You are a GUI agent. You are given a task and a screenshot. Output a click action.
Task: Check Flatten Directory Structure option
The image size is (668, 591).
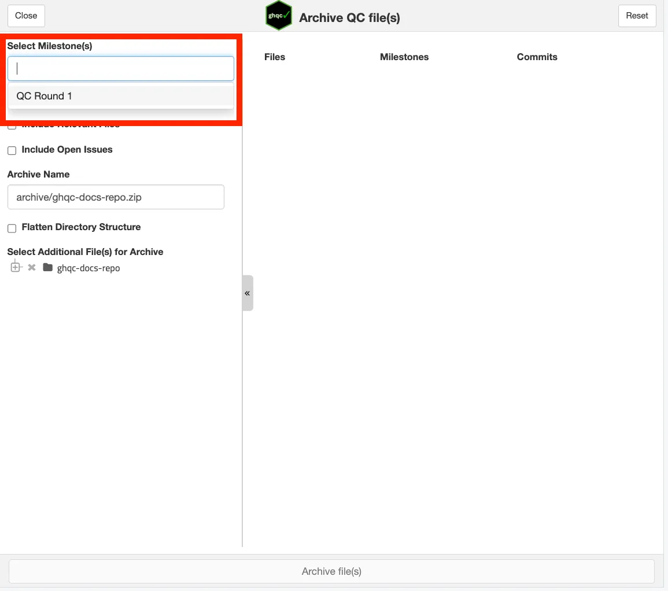point(12,228)
